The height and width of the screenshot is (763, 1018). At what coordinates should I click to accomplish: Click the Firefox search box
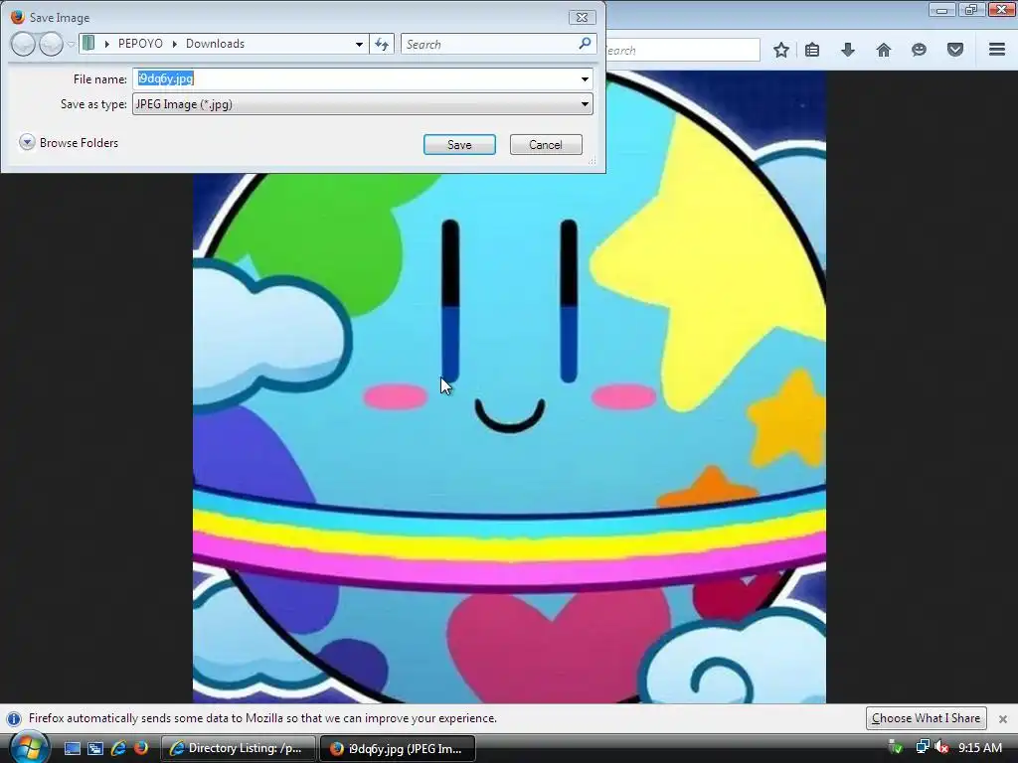tap(682, 50)
